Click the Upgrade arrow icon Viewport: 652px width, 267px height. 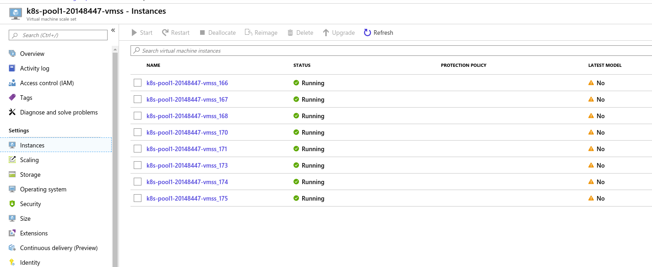tap(326, 33)
